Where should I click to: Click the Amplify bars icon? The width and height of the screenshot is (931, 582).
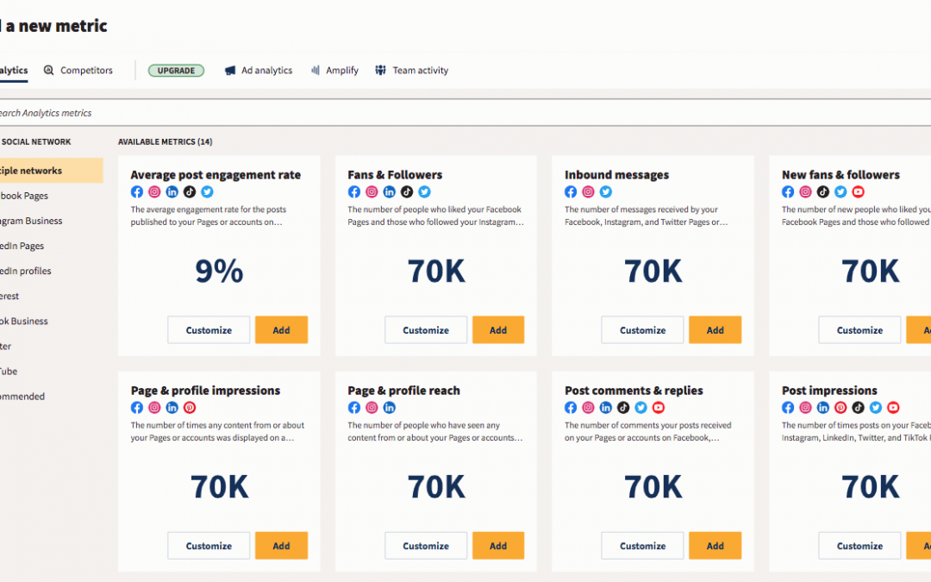316,70
